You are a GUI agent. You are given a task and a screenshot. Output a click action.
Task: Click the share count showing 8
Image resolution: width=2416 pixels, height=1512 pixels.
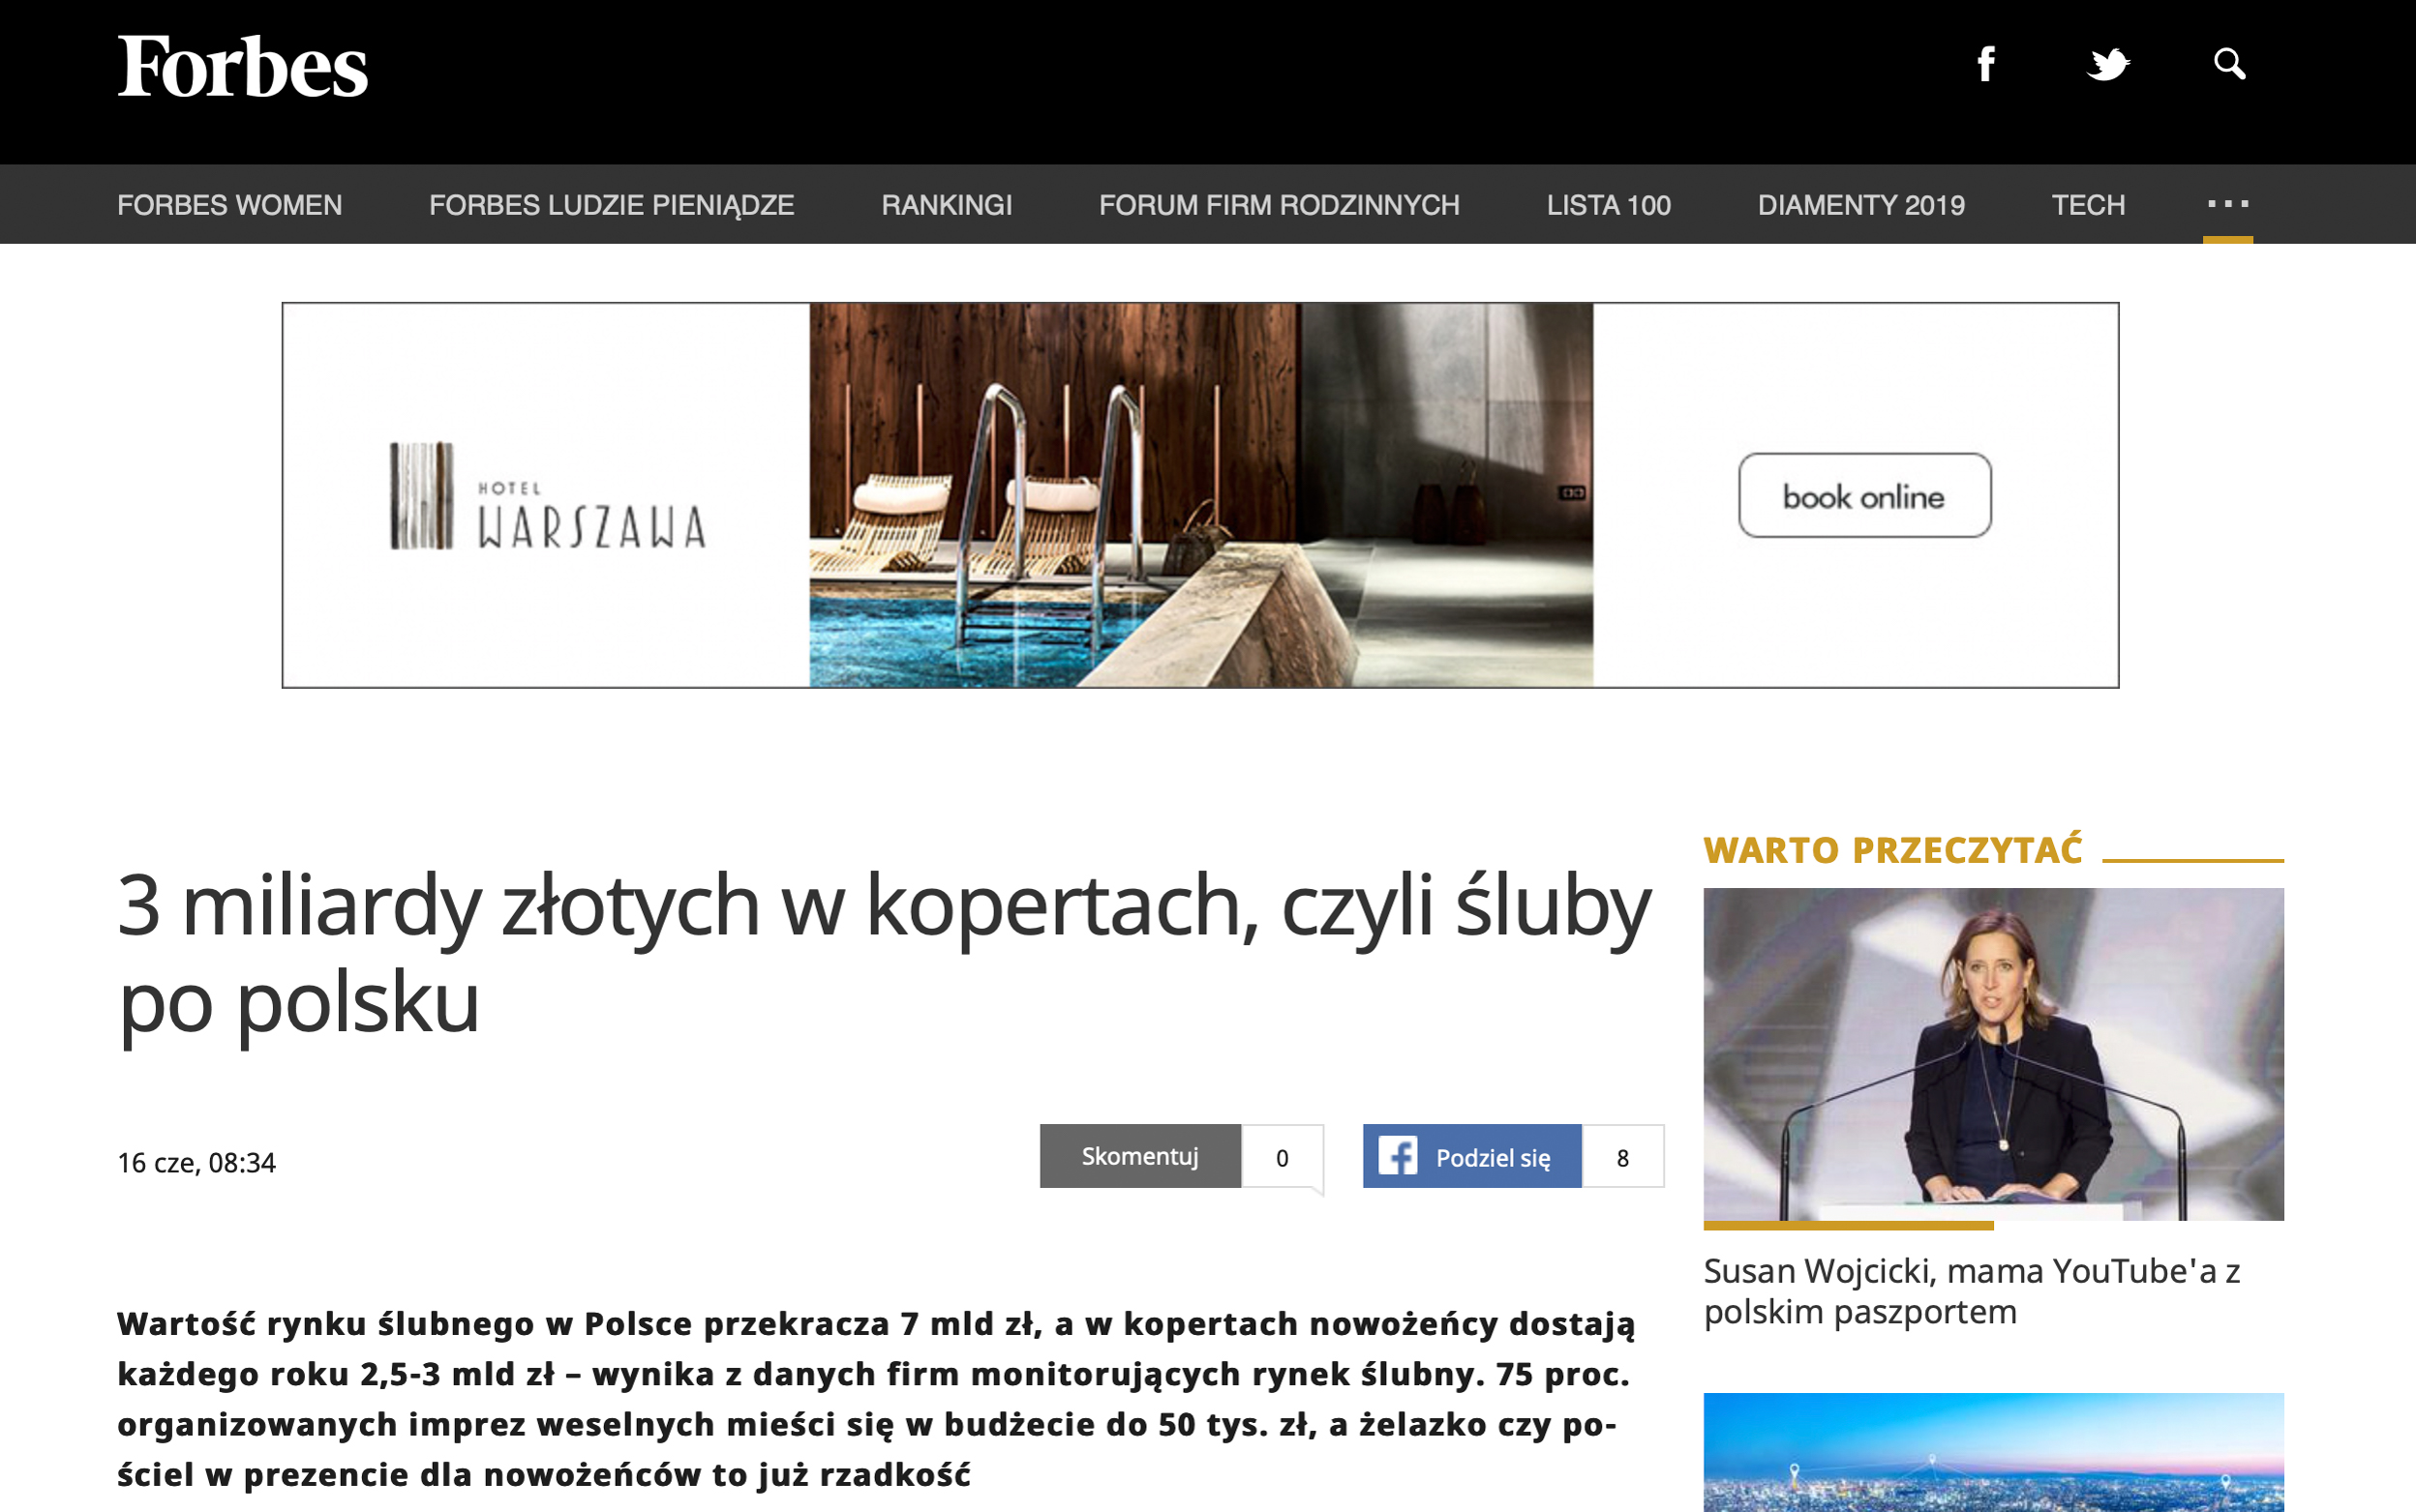[x=1622, y=1157]
